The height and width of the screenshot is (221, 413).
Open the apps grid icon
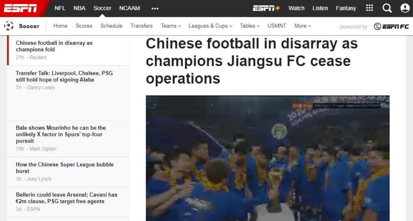coord(369,8)
